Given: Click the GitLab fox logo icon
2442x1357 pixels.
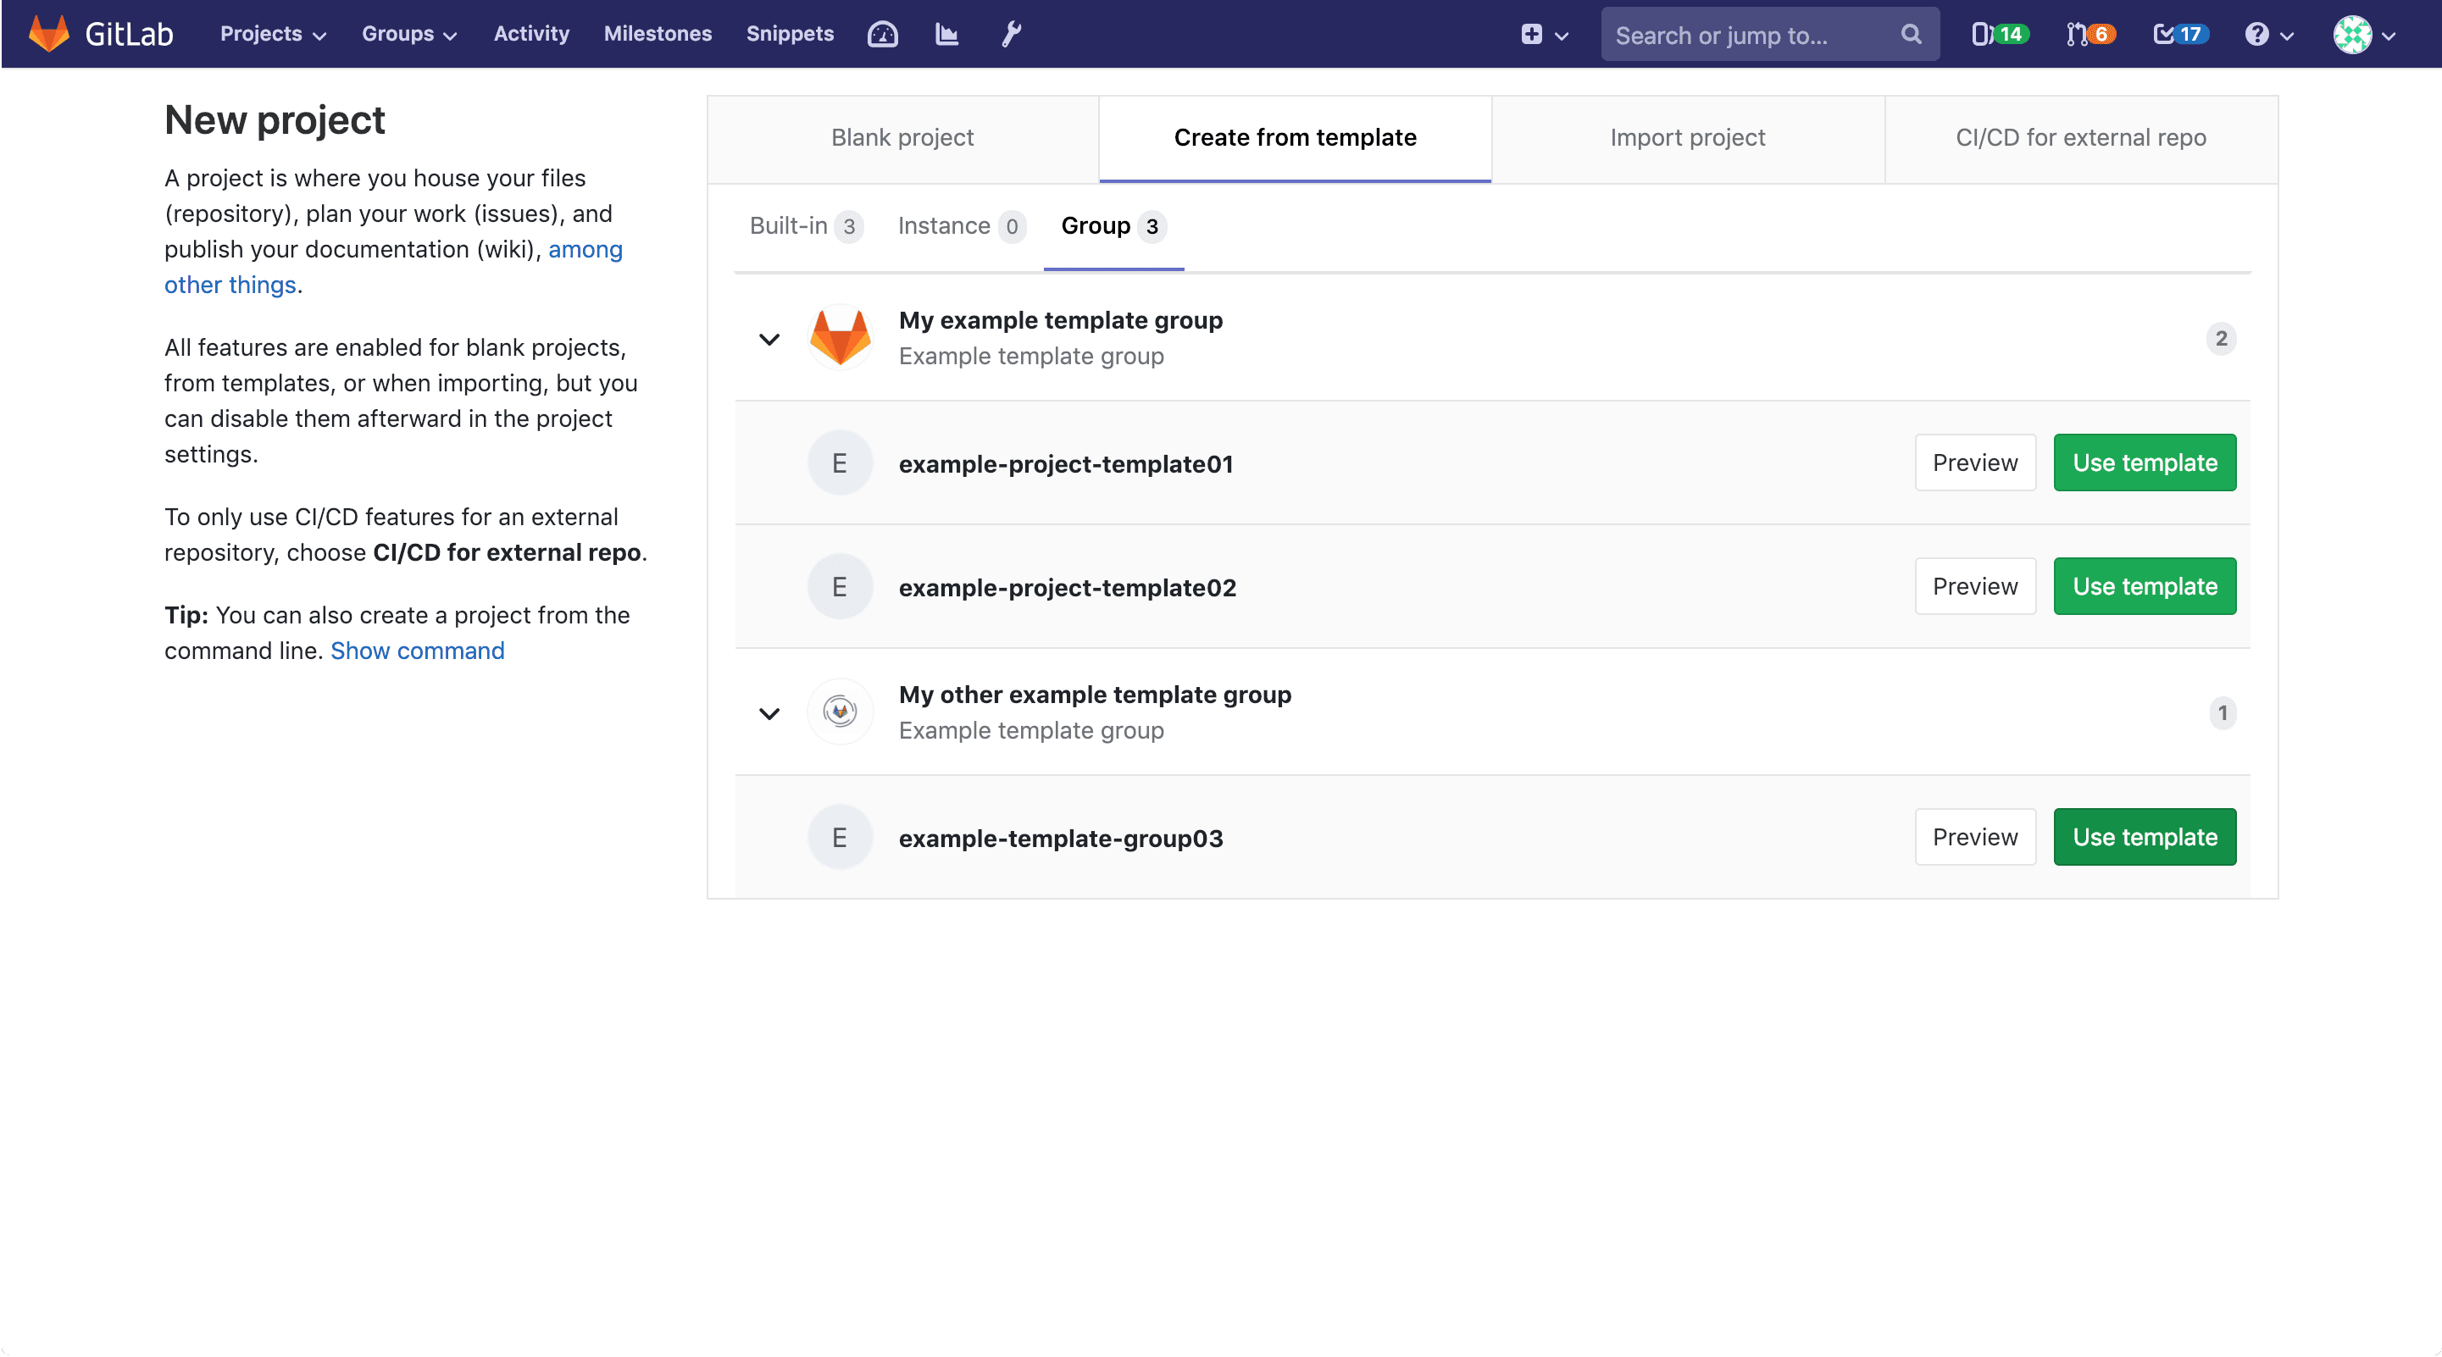Looking at the screenshot, I should click(x=47, y=33).
